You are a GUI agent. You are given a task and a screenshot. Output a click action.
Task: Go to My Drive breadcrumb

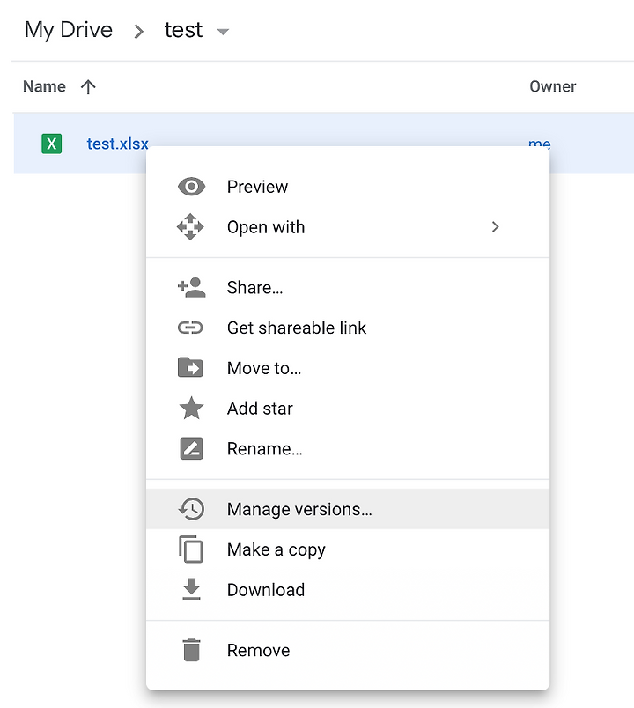[68, 30]
